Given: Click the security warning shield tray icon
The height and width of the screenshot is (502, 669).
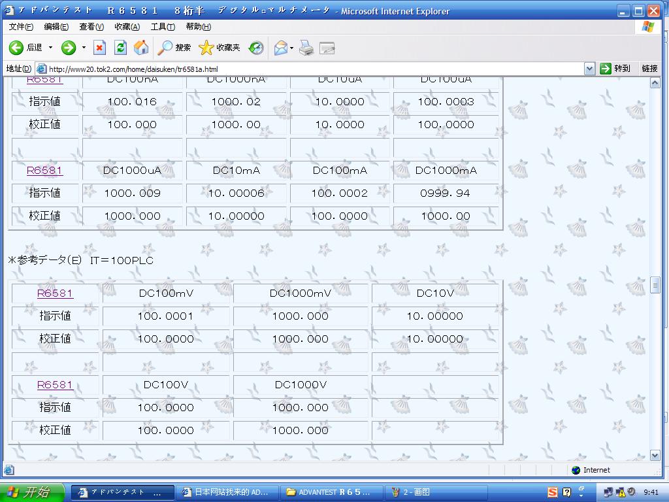Looking at the screenshot, I should pos(621,492).
